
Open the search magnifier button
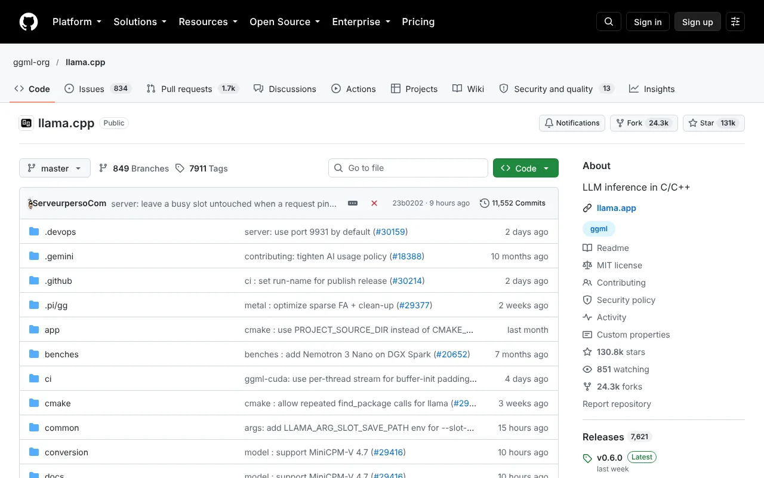[x=609, y=22]
